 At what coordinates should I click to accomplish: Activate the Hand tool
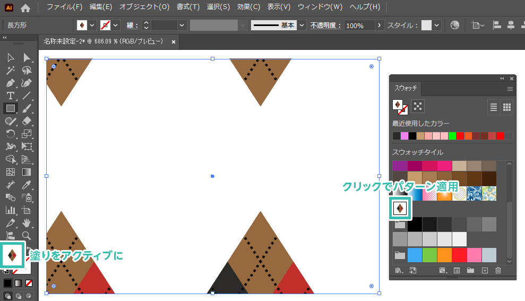27,223
